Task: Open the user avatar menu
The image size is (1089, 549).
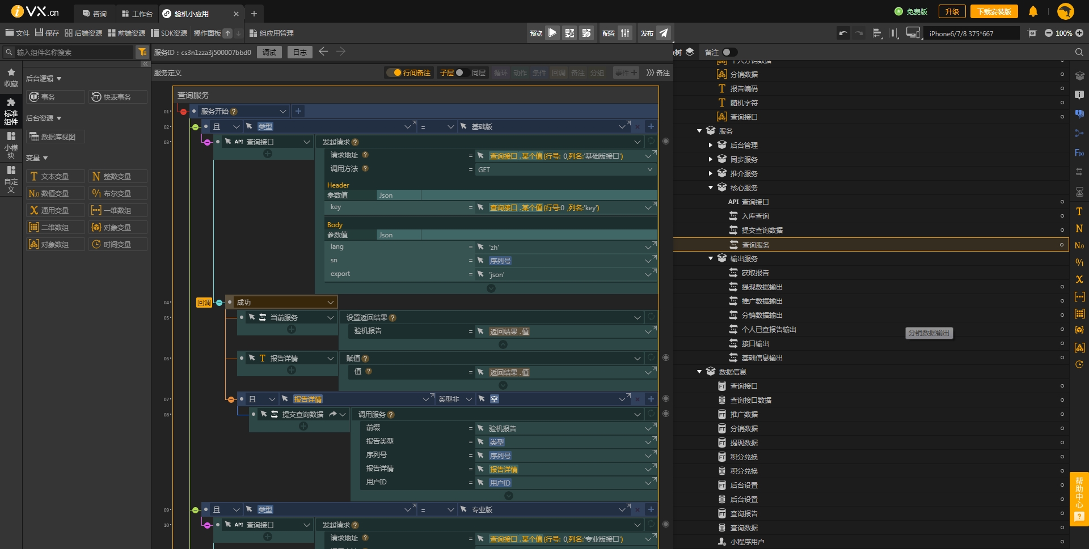Action: [1065, 11]
